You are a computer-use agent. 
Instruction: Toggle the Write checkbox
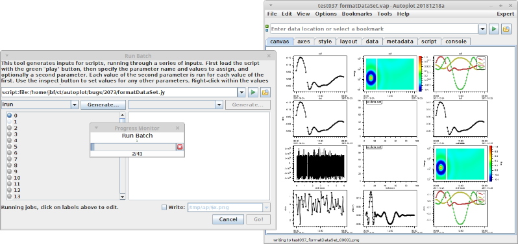click(164, 208)
